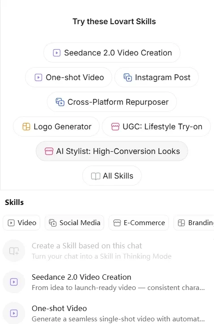
Task: Pick the UGC: Lifestyle Try-on chip
Action: pos(156,127)
